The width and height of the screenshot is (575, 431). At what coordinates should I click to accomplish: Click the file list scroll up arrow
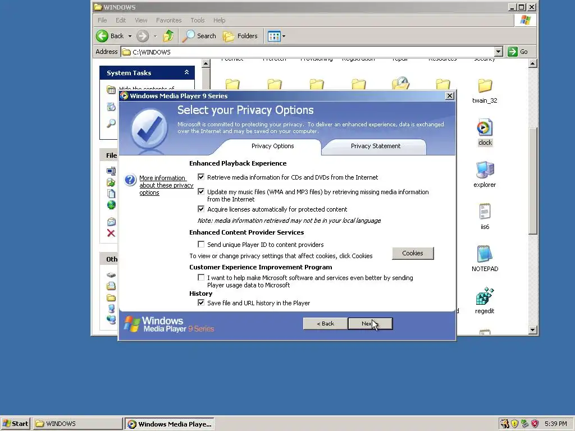(x=533, y=64)
